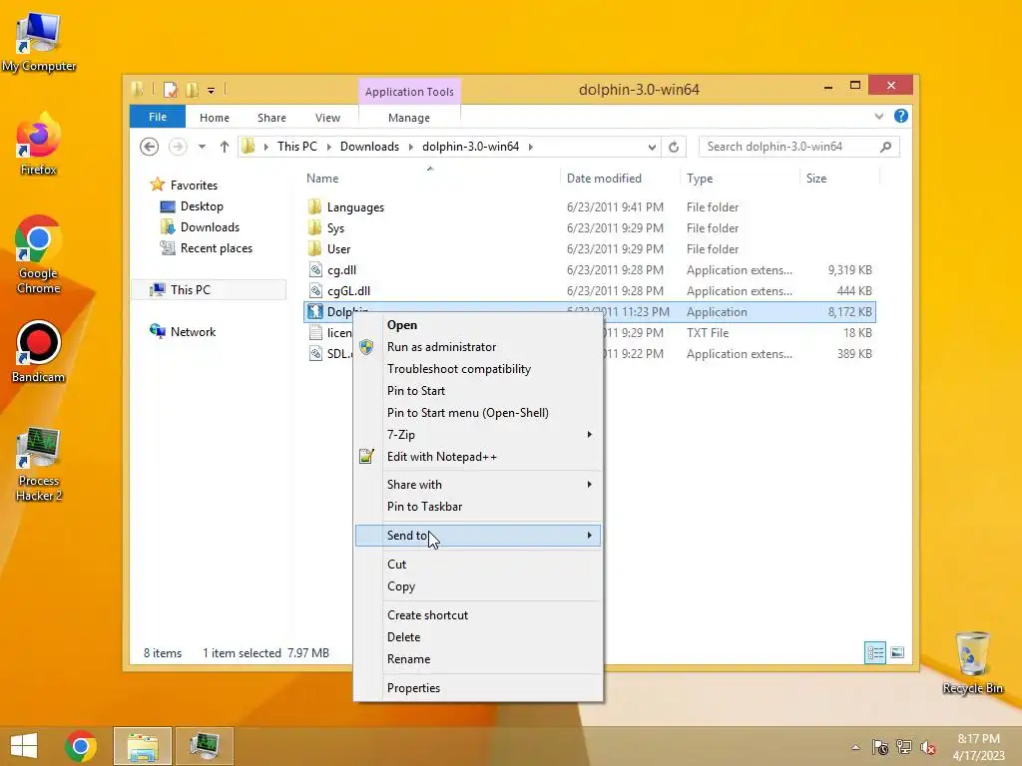Select Copy in context menu
The height and width of the screenshot is (766, 1022).
coord(478,586)
